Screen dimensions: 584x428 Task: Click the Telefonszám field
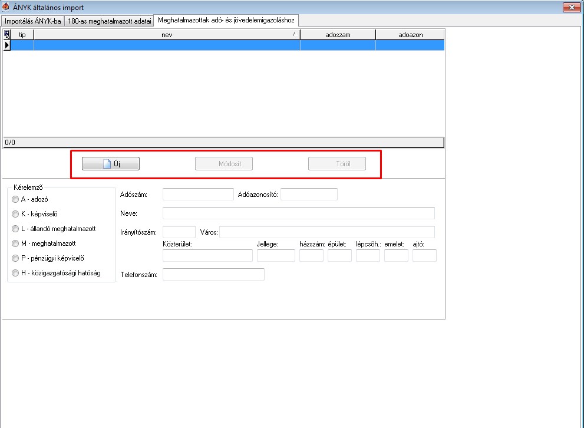[213, 275]
